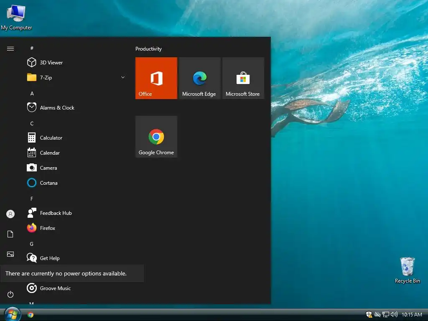The width and height of the screenshot is (428, 321).
Task: Expand the Start menu hamburger button
Action: pos(10,48)
